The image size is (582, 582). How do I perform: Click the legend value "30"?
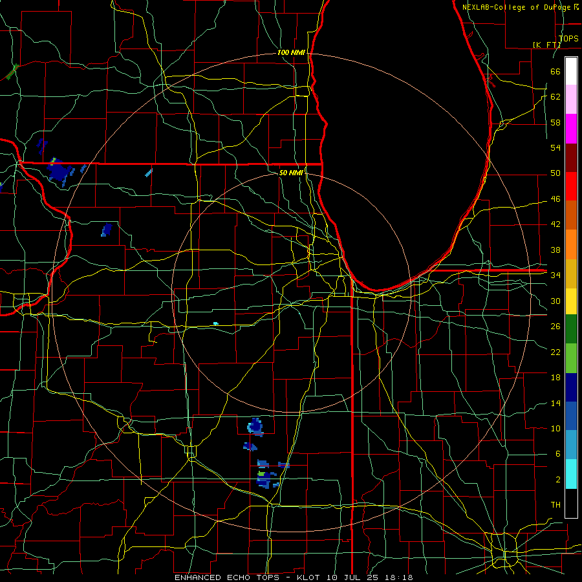click(555, 301)
